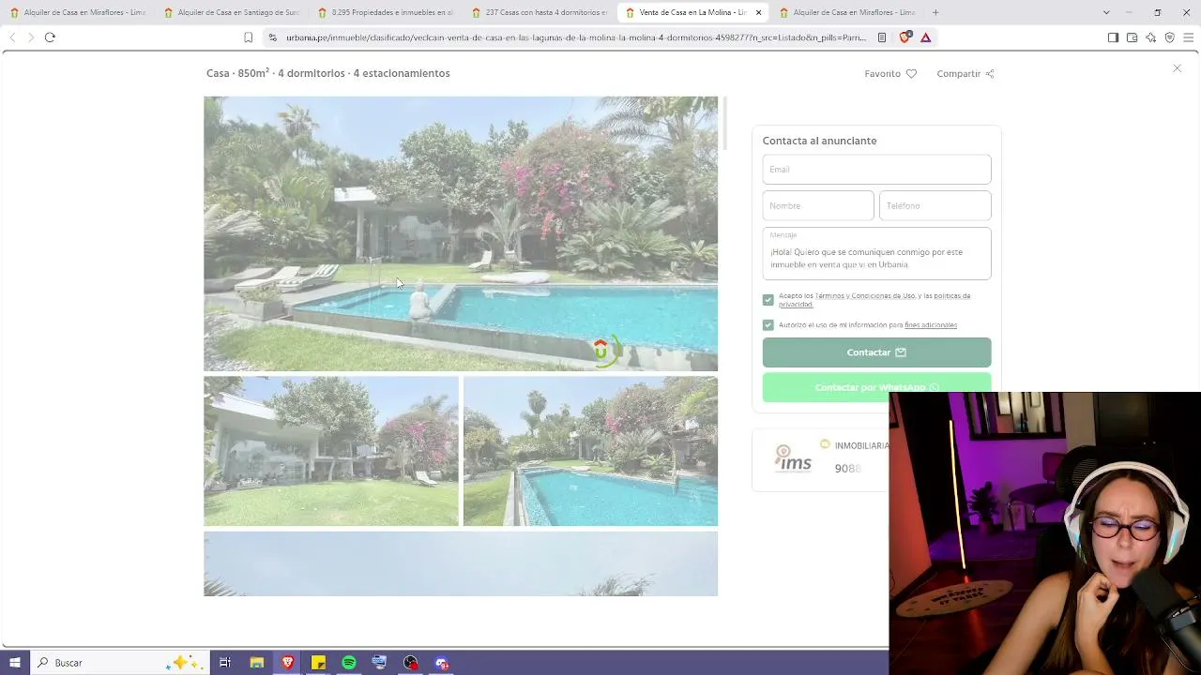Open Brave Shields lion icon in address bar
Viewport: 1201px width, 675px height.
[905, 37]
